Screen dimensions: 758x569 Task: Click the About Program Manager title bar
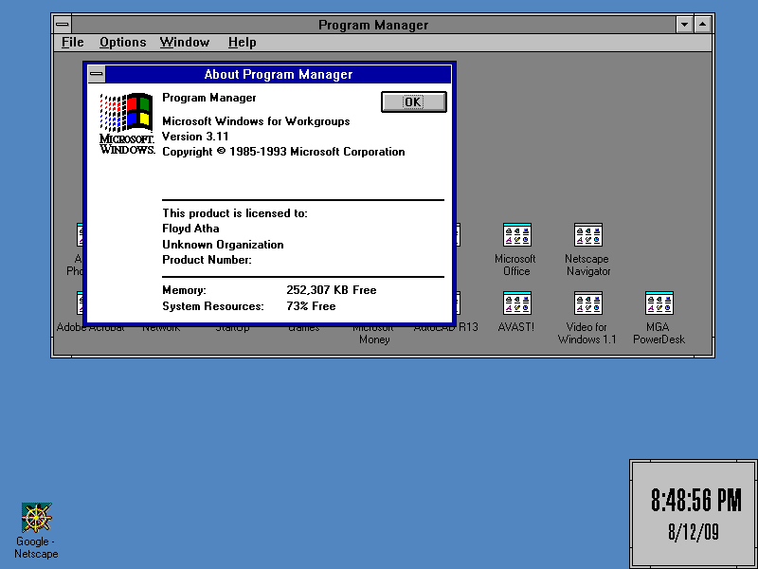[x=279, y=74]
